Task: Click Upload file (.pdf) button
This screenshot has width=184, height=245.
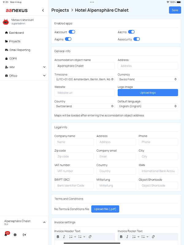Action: pyautogui.click(x=105, y=209)
